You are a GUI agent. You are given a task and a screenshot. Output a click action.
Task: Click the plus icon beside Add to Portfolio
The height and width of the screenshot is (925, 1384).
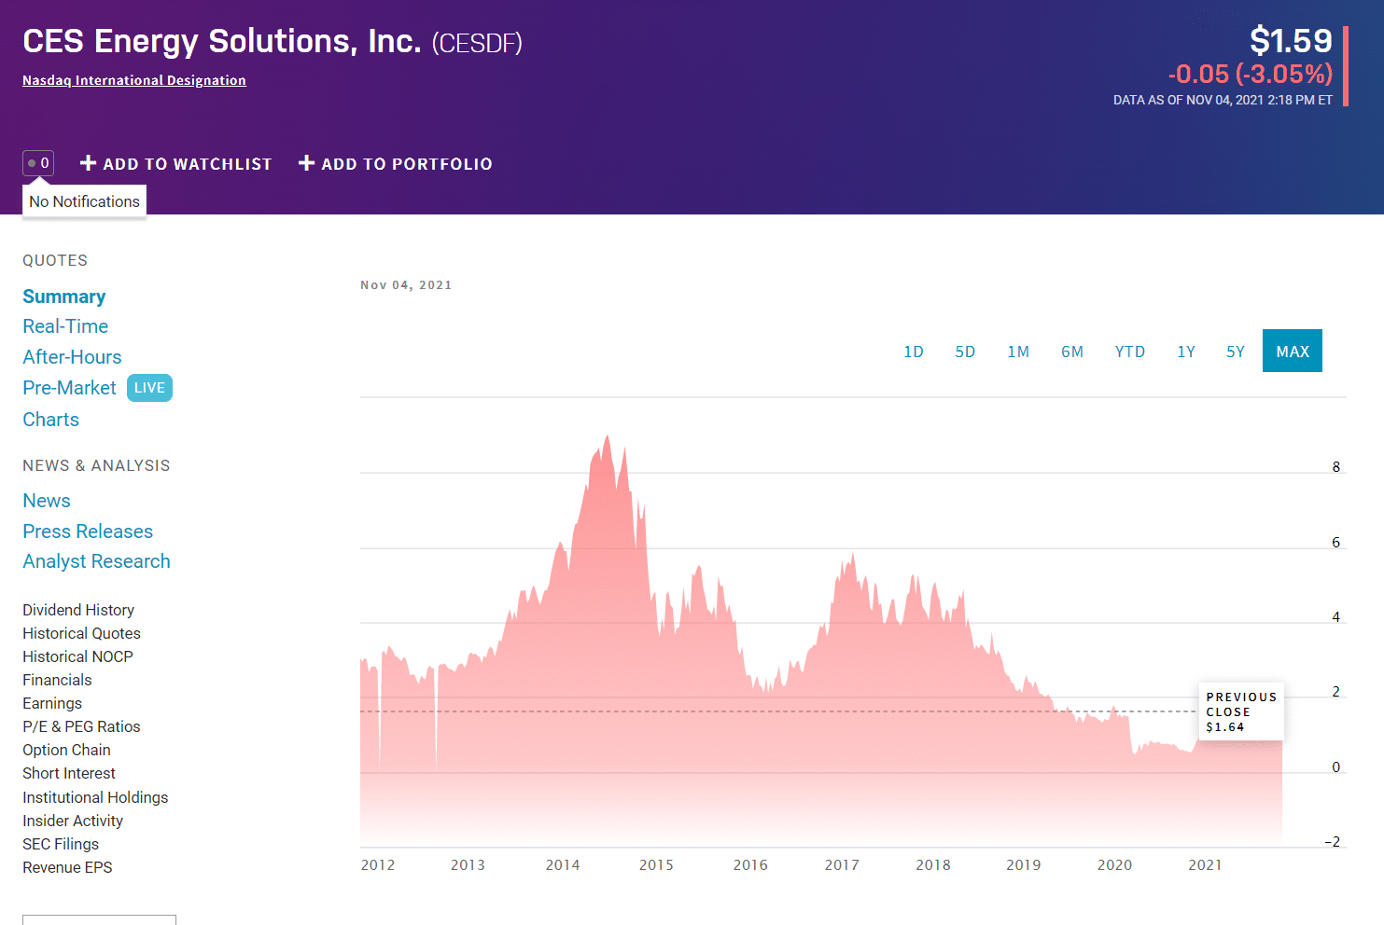[x=306, y=163]
